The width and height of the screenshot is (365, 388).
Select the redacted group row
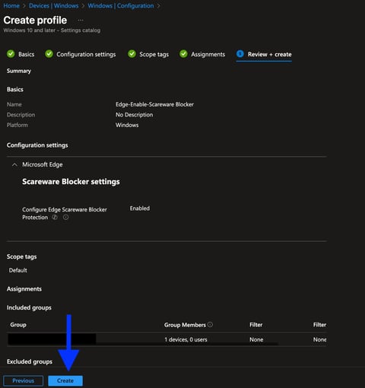click(x=167, y=339)
